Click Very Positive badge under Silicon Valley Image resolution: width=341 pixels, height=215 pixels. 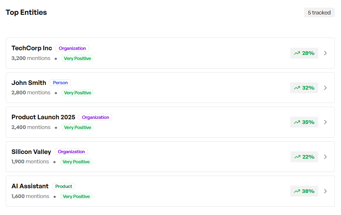pyautogui.click(x=76, y=162)
